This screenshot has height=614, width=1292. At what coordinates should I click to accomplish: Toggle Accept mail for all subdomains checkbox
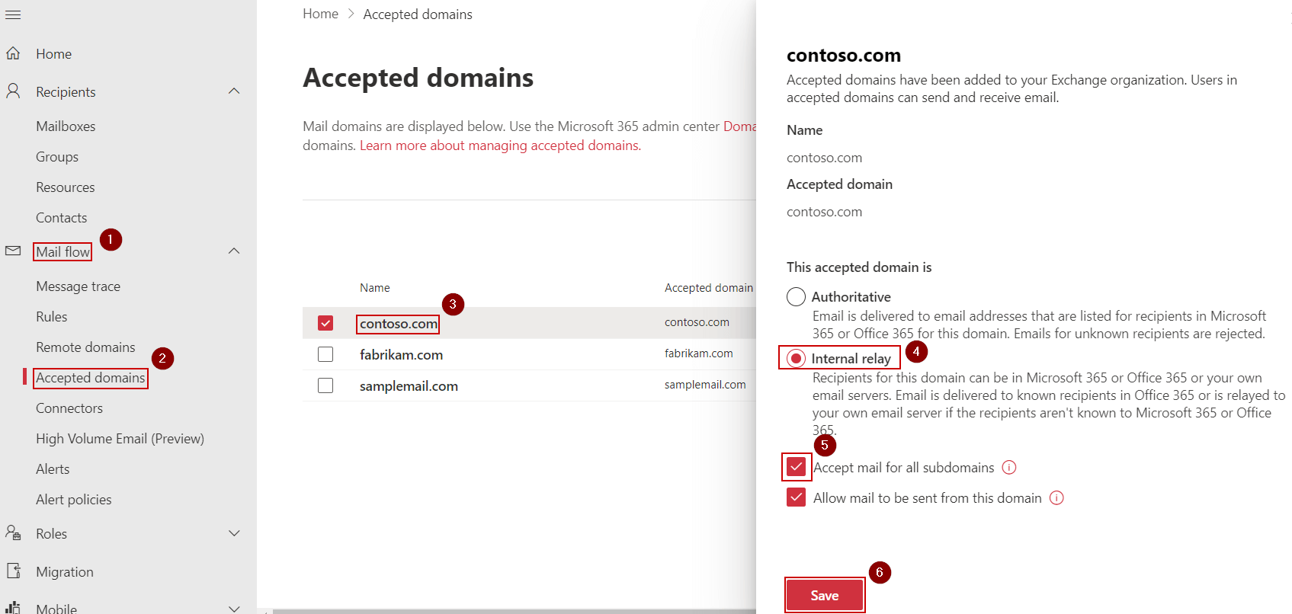(x=797, y=466)
